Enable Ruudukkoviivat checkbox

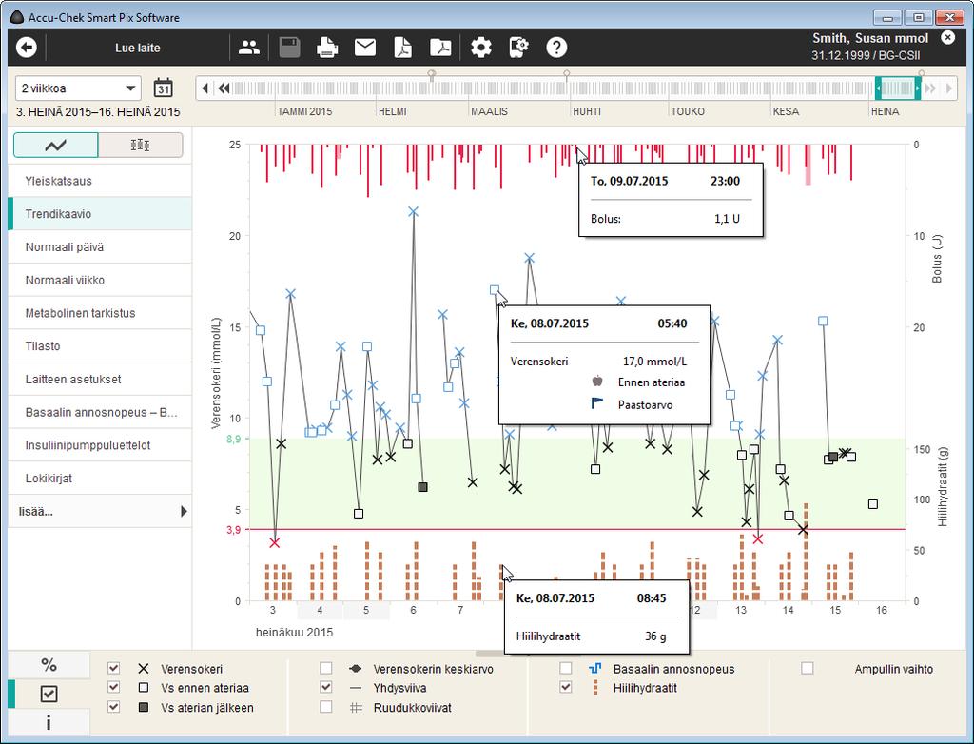pos(326,707)
